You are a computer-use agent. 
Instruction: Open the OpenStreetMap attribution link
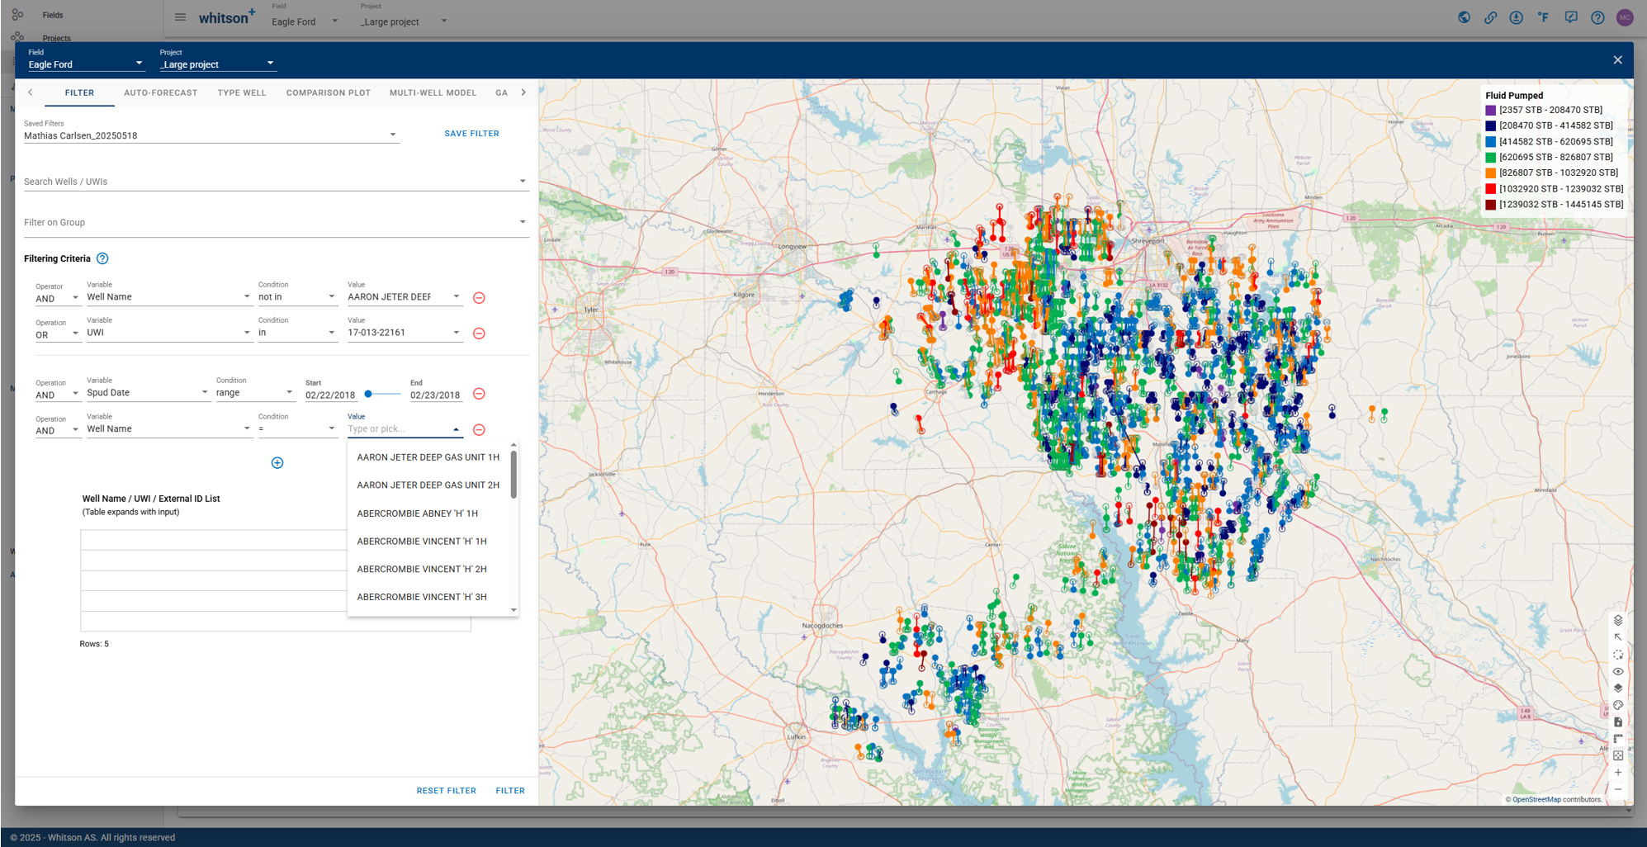coord(1536,799)
